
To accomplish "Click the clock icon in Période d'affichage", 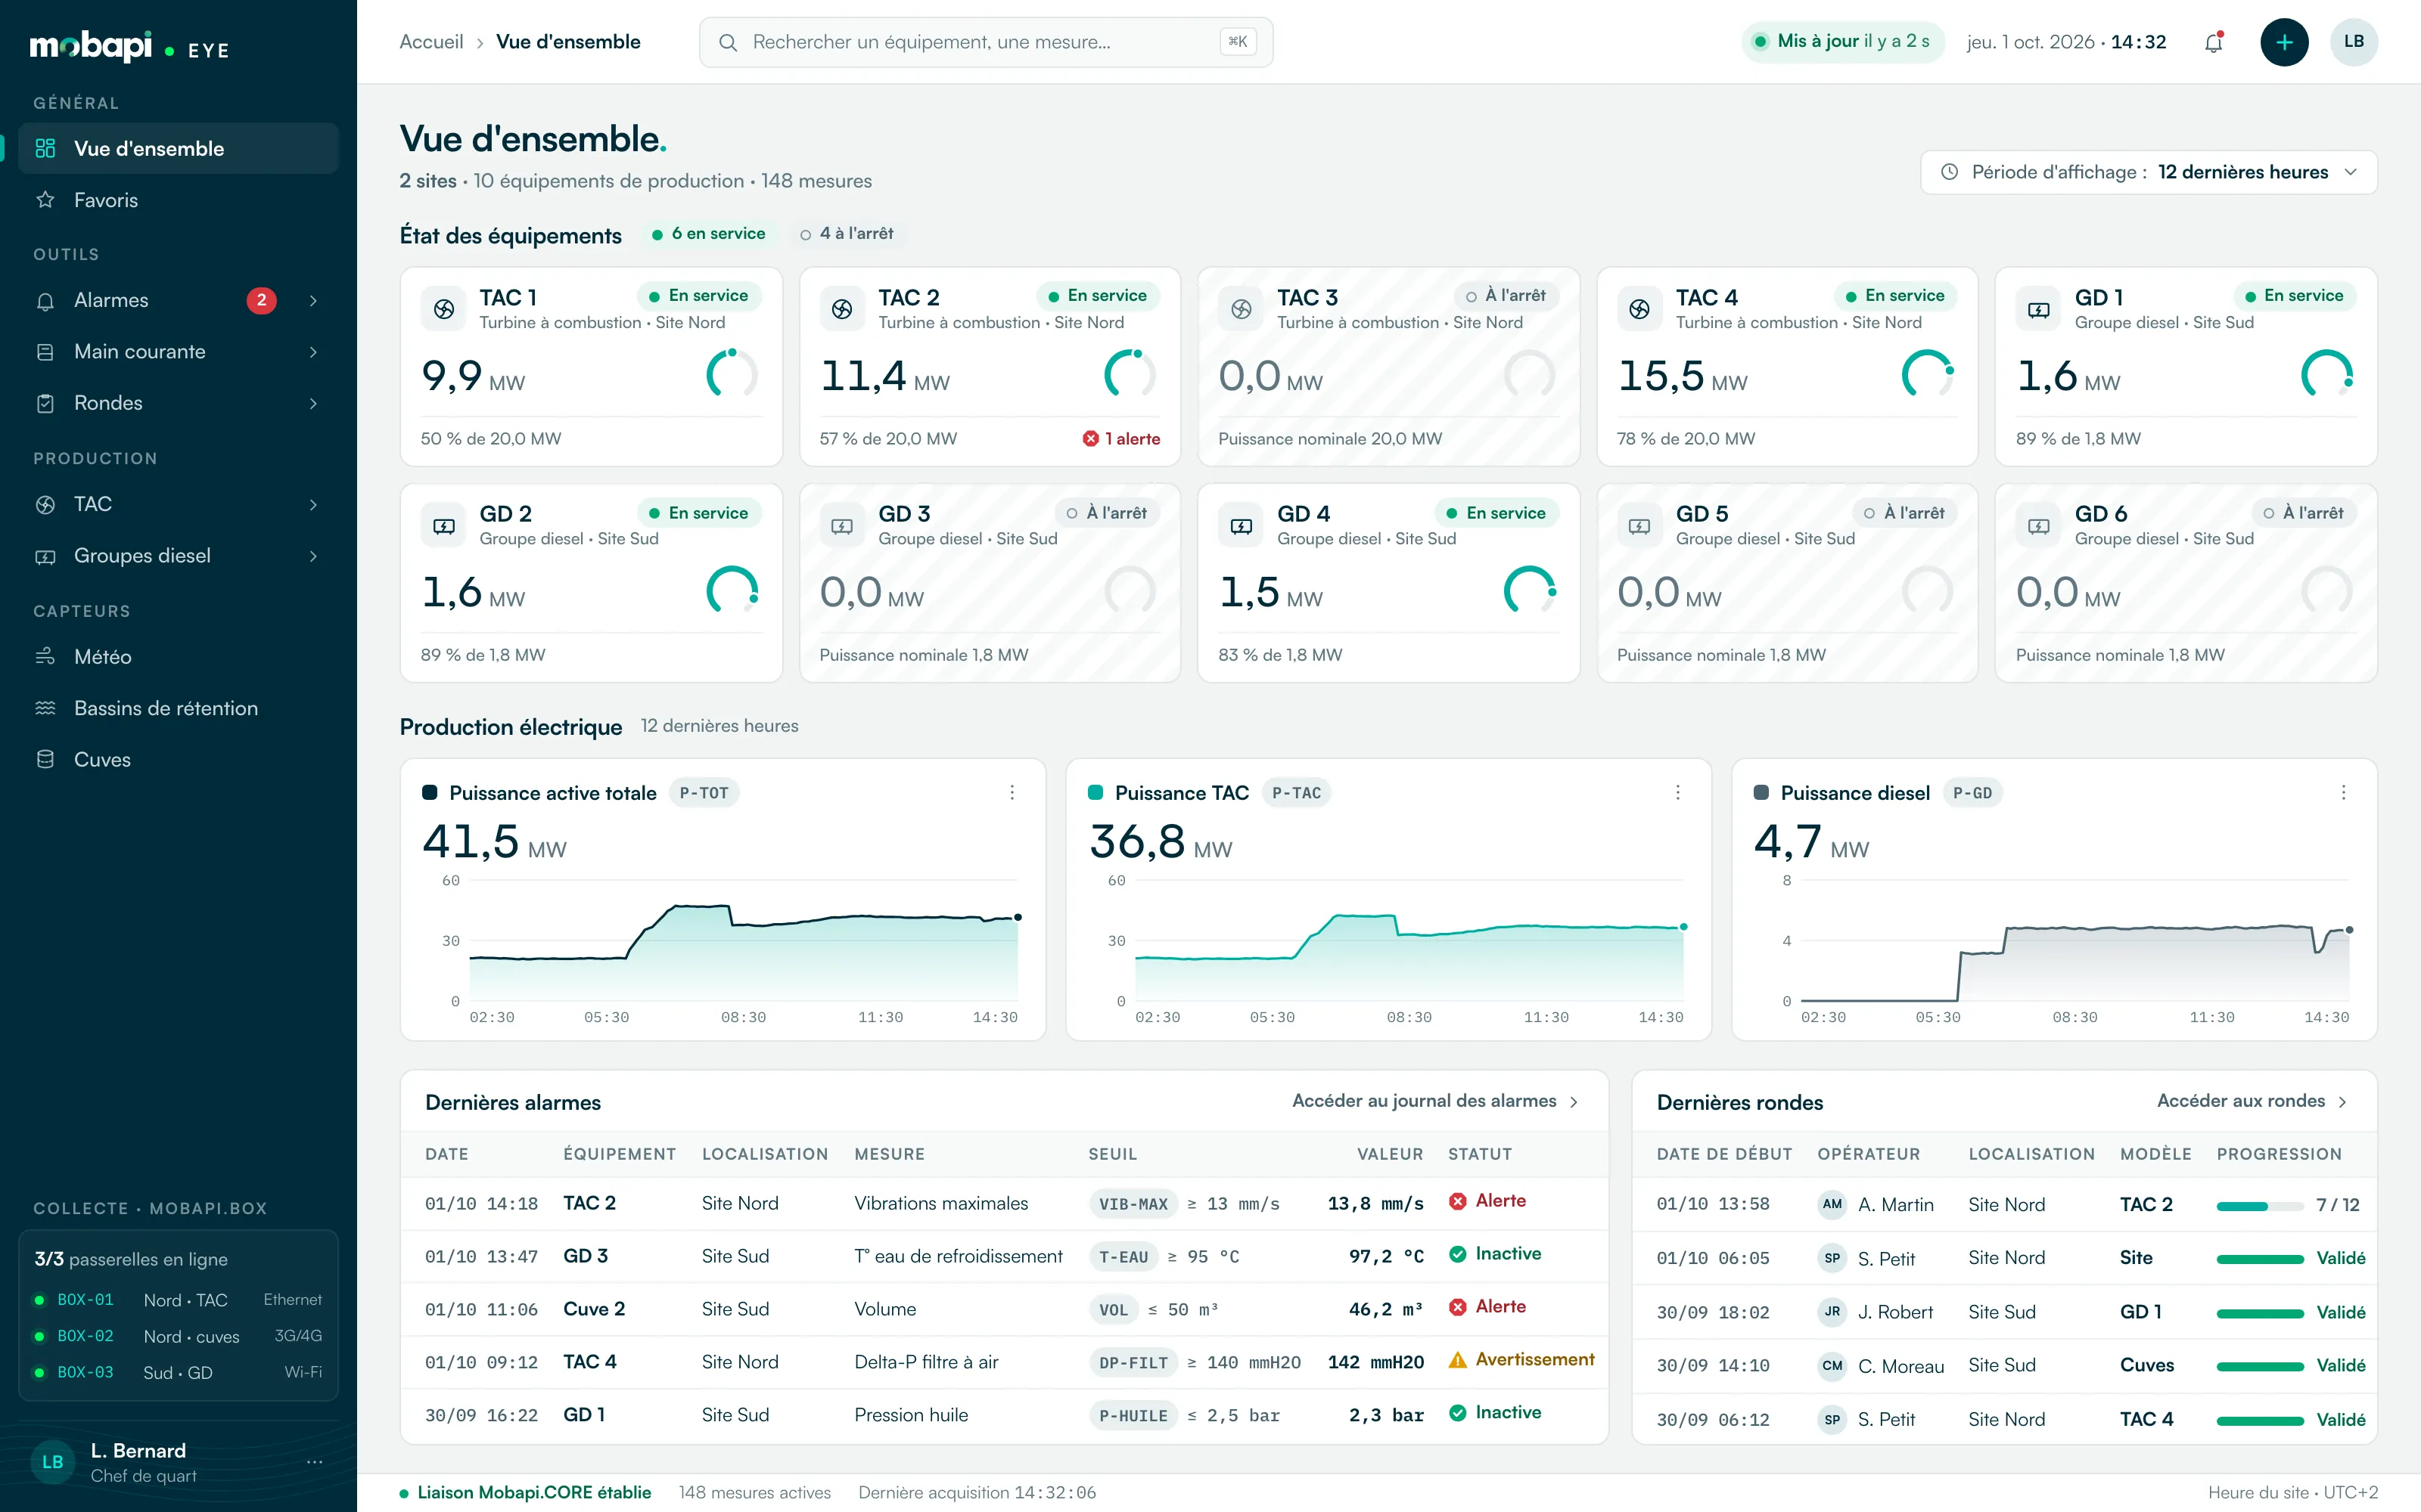I will point(1950,172).
